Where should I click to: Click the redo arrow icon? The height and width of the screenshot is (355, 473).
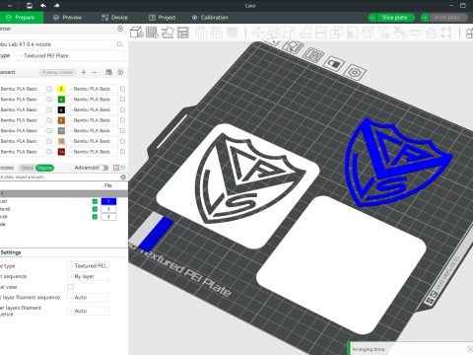pos(57,6)
